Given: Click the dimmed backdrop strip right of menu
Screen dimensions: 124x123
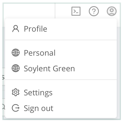Looking at the screenshot, I should (x=118, y=73).
